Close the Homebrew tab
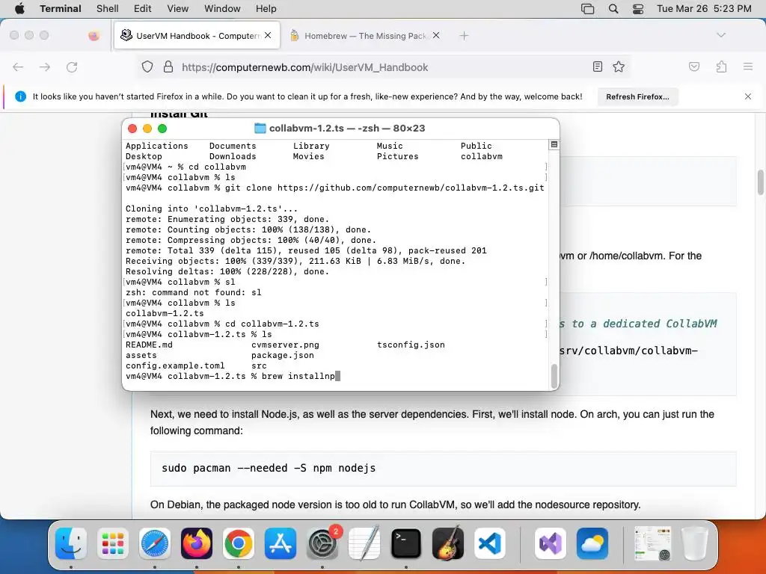This screenshot has width=766, height=574. click(x=436, y=35)
